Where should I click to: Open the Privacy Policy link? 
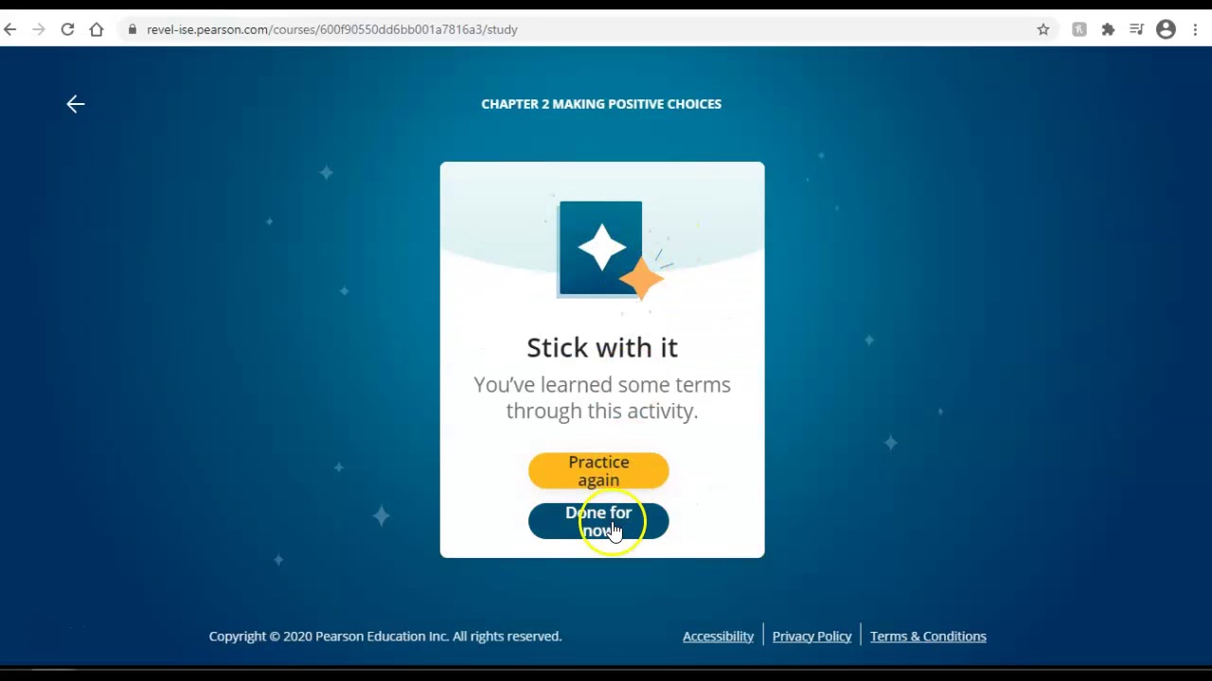(x=811, y=637)
